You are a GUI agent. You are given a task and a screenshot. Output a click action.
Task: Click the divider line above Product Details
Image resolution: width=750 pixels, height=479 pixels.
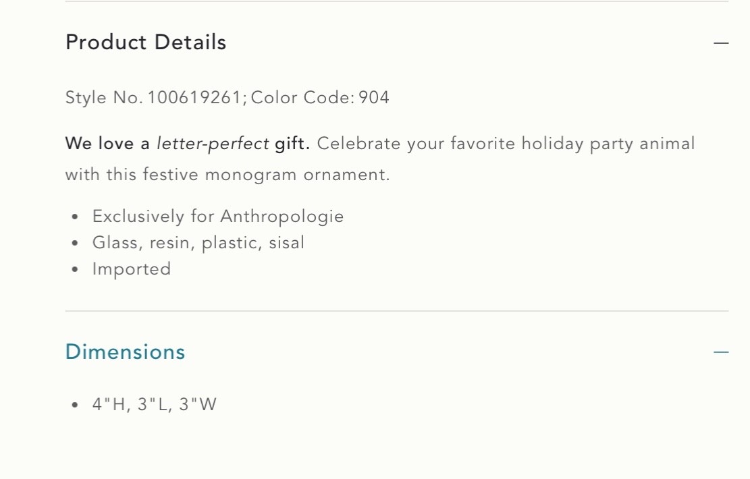pyautogui.click(x=397, y=2)
